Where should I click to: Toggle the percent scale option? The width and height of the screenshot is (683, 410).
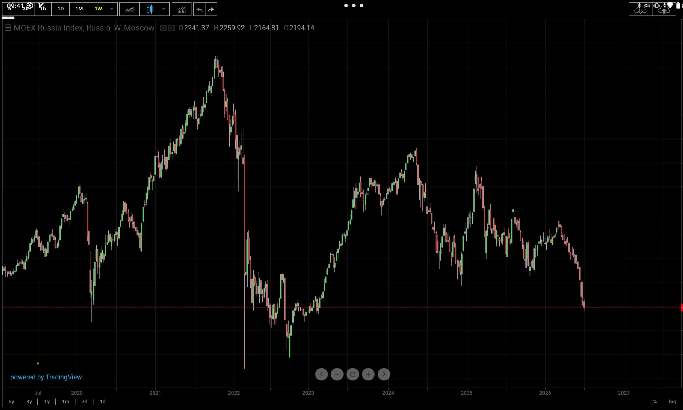pyautogui.click(x=655, y=401)
